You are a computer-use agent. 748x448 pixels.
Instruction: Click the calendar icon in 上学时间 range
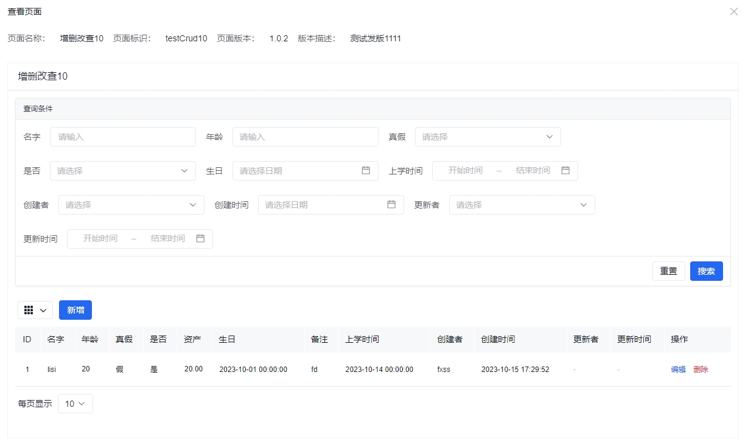(565, 171)
